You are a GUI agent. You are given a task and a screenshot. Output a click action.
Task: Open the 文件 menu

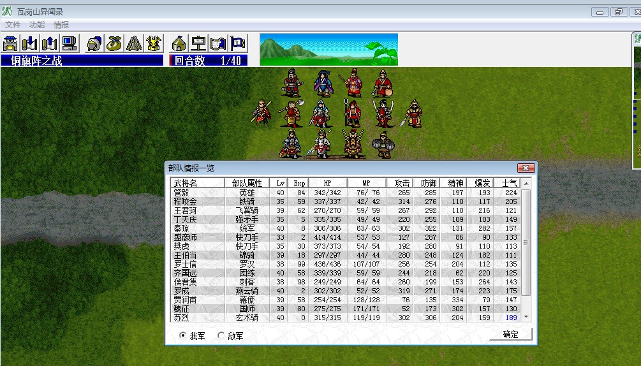[x=13, y=25]
